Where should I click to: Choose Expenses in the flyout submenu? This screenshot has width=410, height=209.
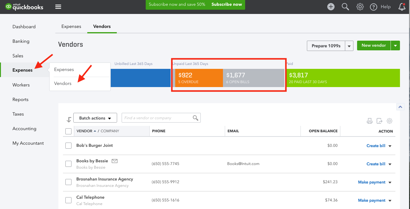(64, 69)
